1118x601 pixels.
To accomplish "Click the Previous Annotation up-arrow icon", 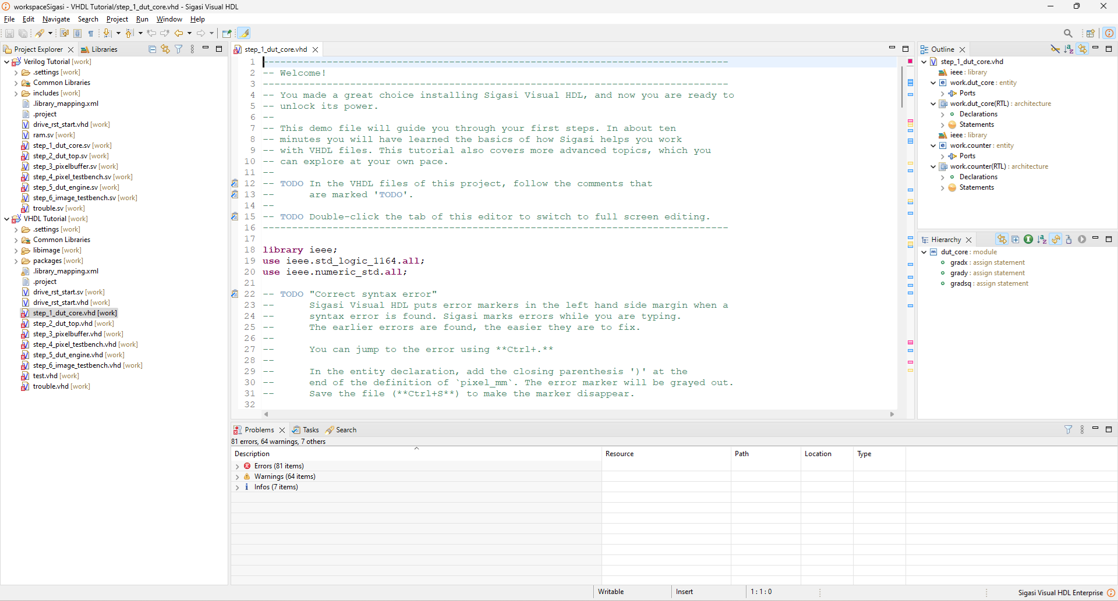I will click(x=129, y=34).
